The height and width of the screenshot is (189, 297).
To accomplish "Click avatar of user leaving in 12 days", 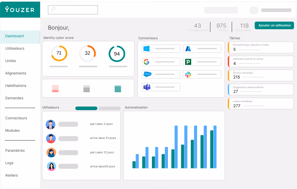I will point(51,153).
